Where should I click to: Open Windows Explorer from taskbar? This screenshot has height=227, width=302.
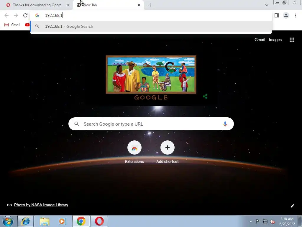(45, 221)
